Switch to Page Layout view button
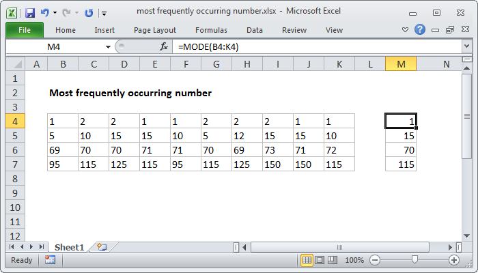This screenshot has width=478, height=273. [320, 260]
